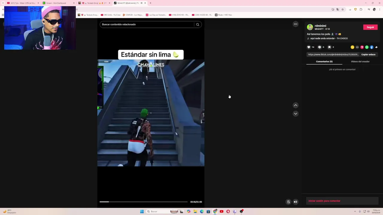Open Blade • HBO Max bookmark
The height and width of the screenshot is (215, 383).
[224, 15]
